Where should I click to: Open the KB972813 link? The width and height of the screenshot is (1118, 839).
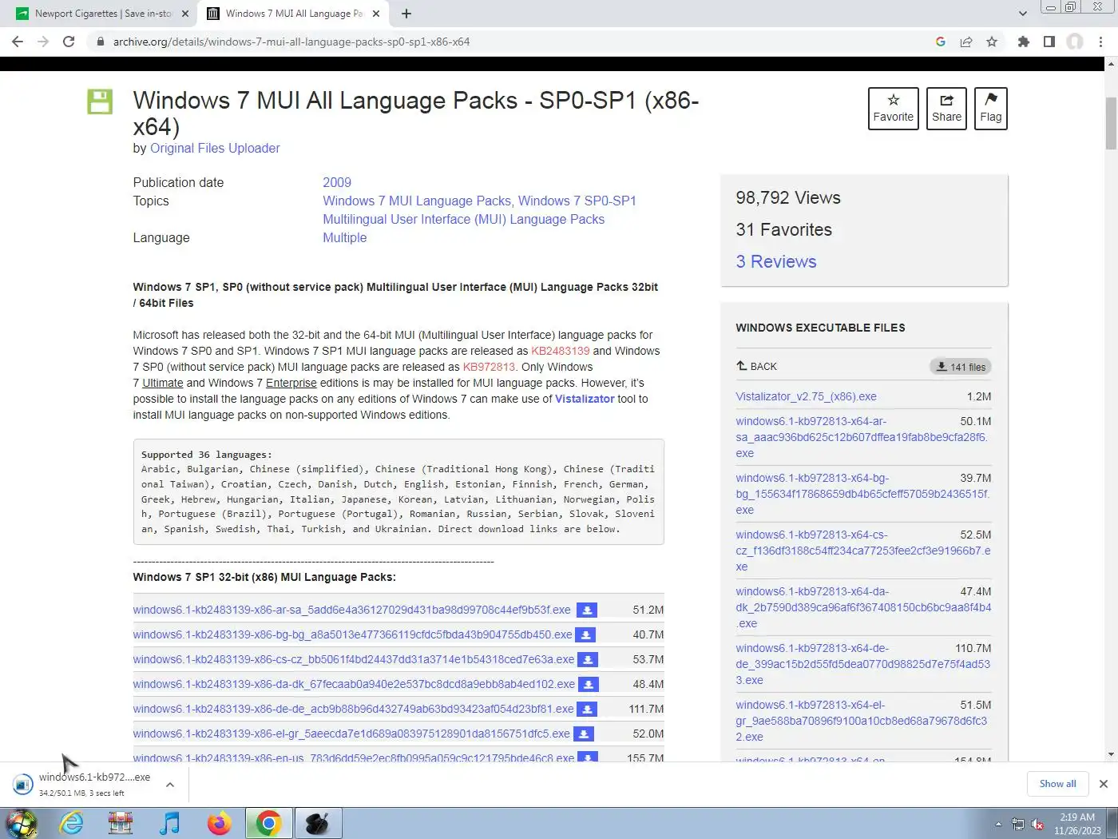coord(489,367)
